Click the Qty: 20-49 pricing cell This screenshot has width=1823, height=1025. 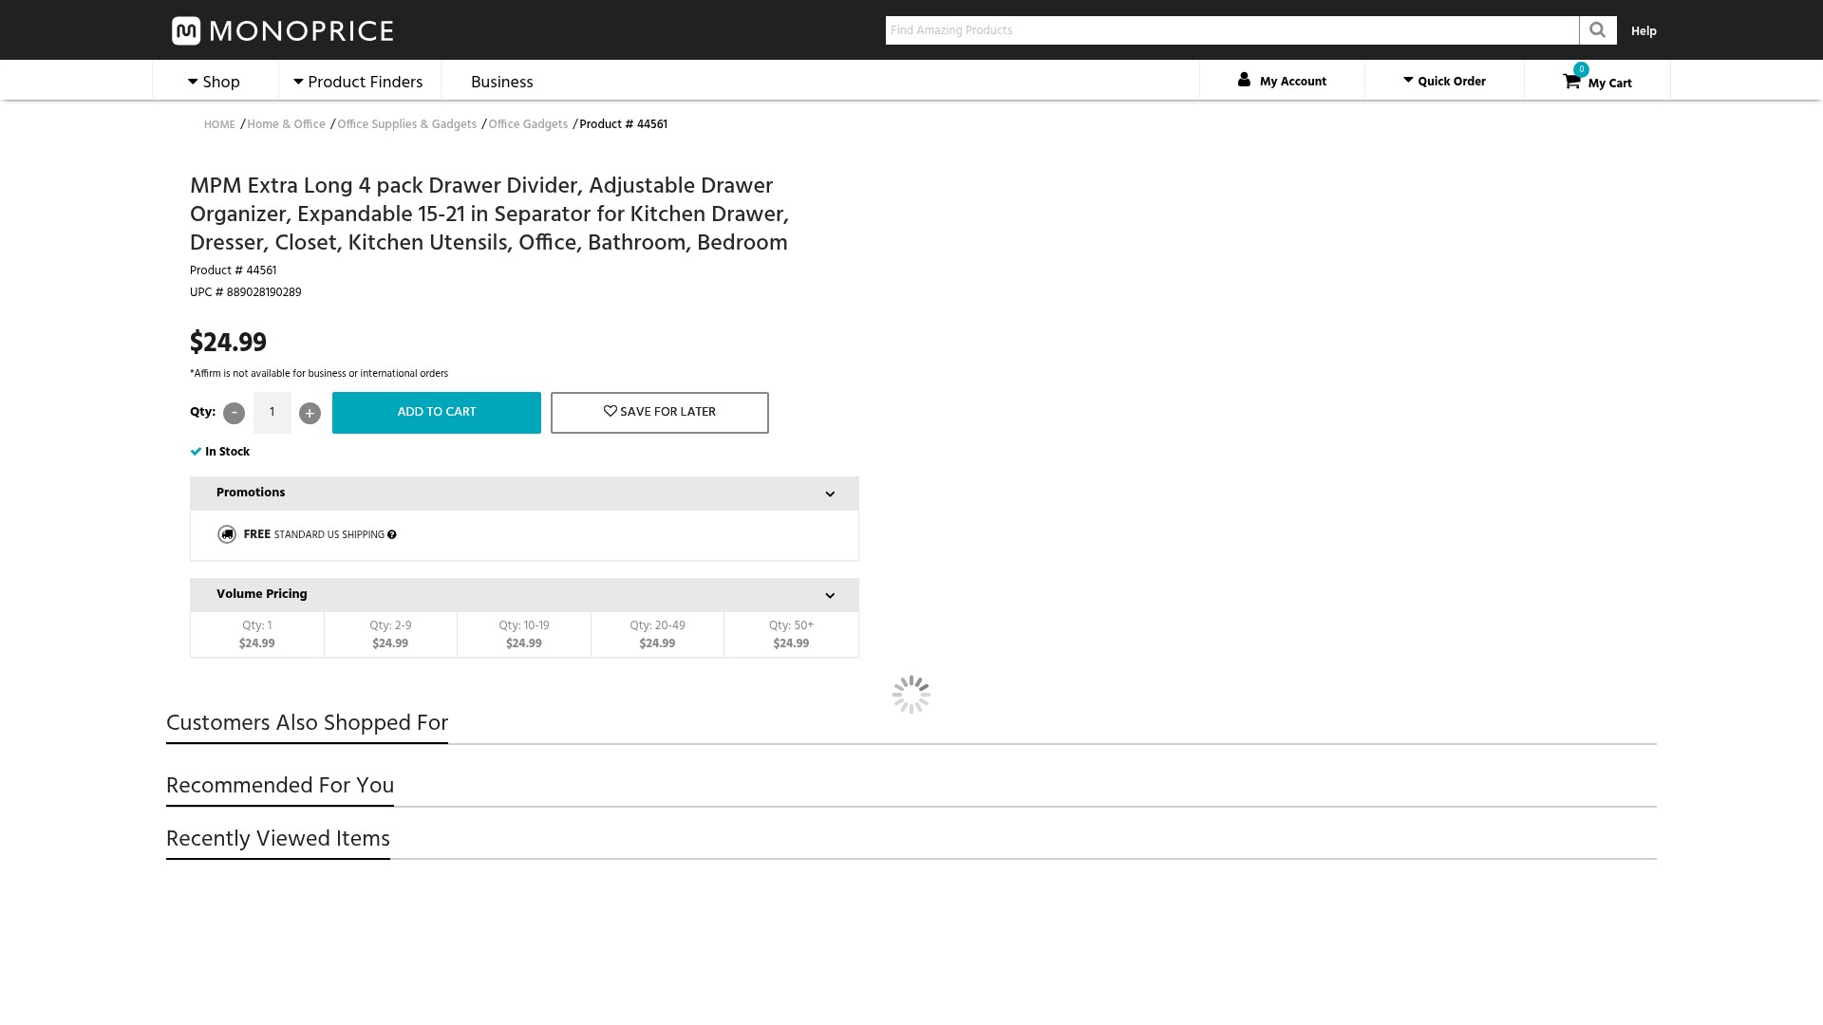coord(657,634)
